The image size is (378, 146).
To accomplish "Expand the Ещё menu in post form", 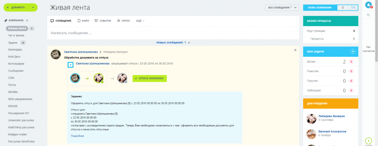I will point(140,21).
